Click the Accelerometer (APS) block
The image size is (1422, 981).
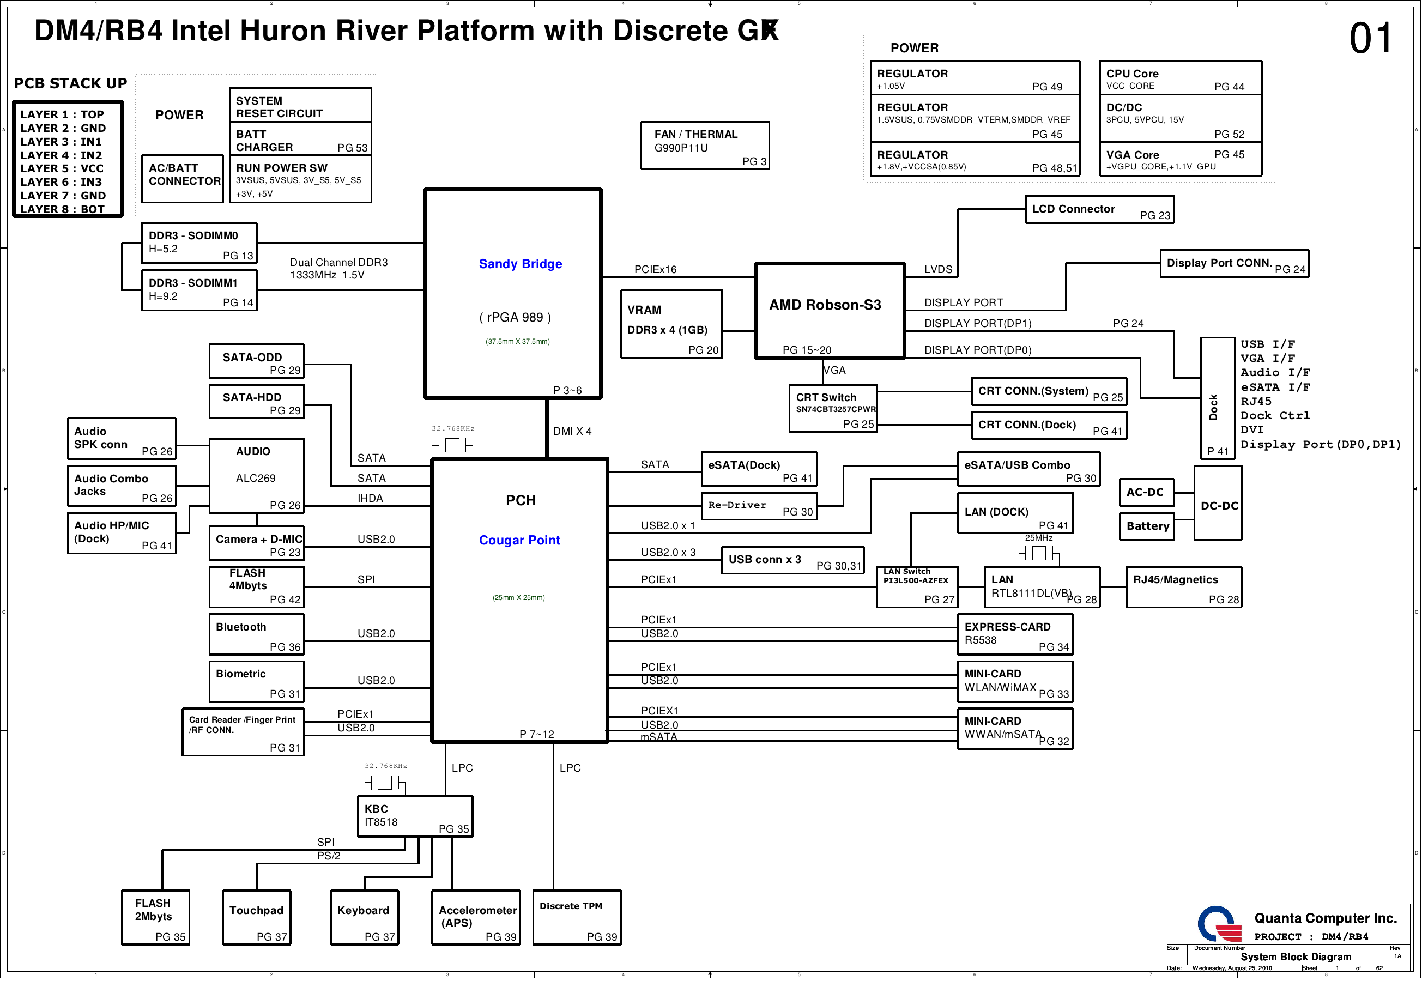pos(476,918)
